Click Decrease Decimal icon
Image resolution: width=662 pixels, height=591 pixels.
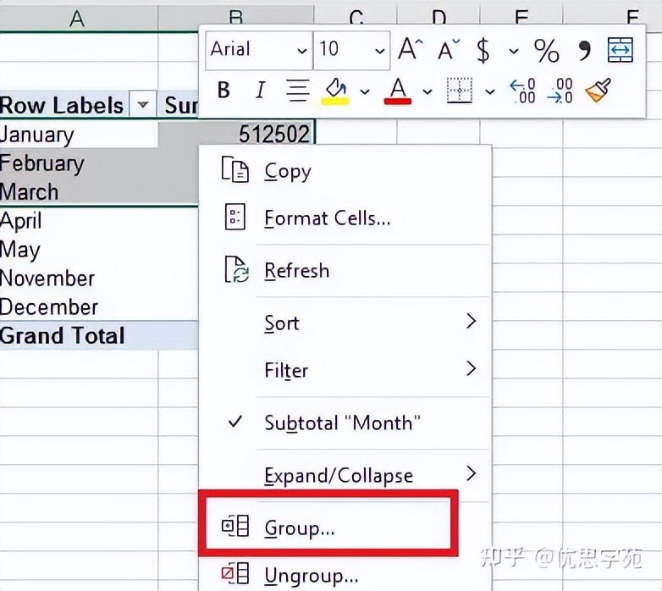pos(560,91)
